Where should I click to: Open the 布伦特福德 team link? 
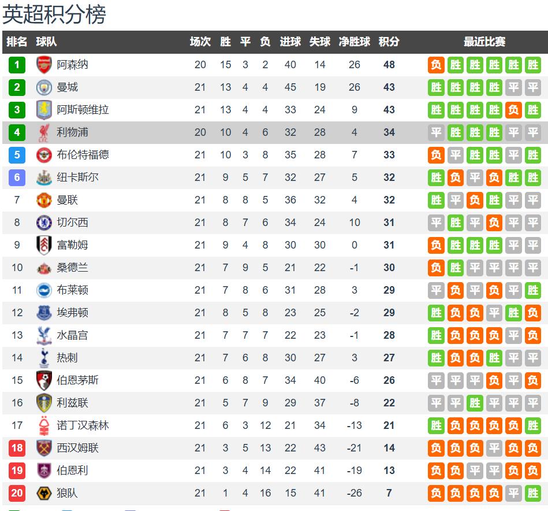click(83, 155)
